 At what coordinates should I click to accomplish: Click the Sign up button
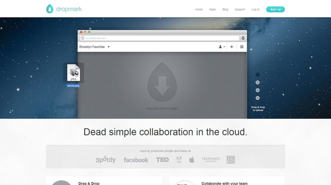pyautogui.click(x=276, y=9)
